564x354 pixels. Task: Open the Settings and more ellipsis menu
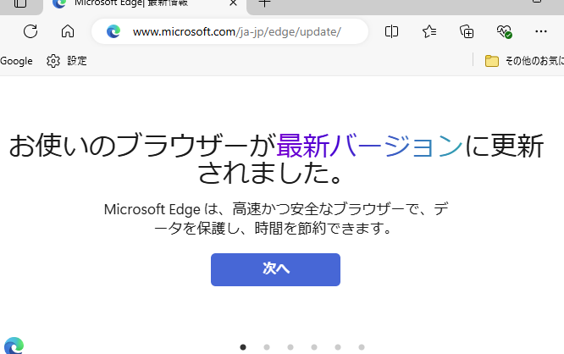541,32
